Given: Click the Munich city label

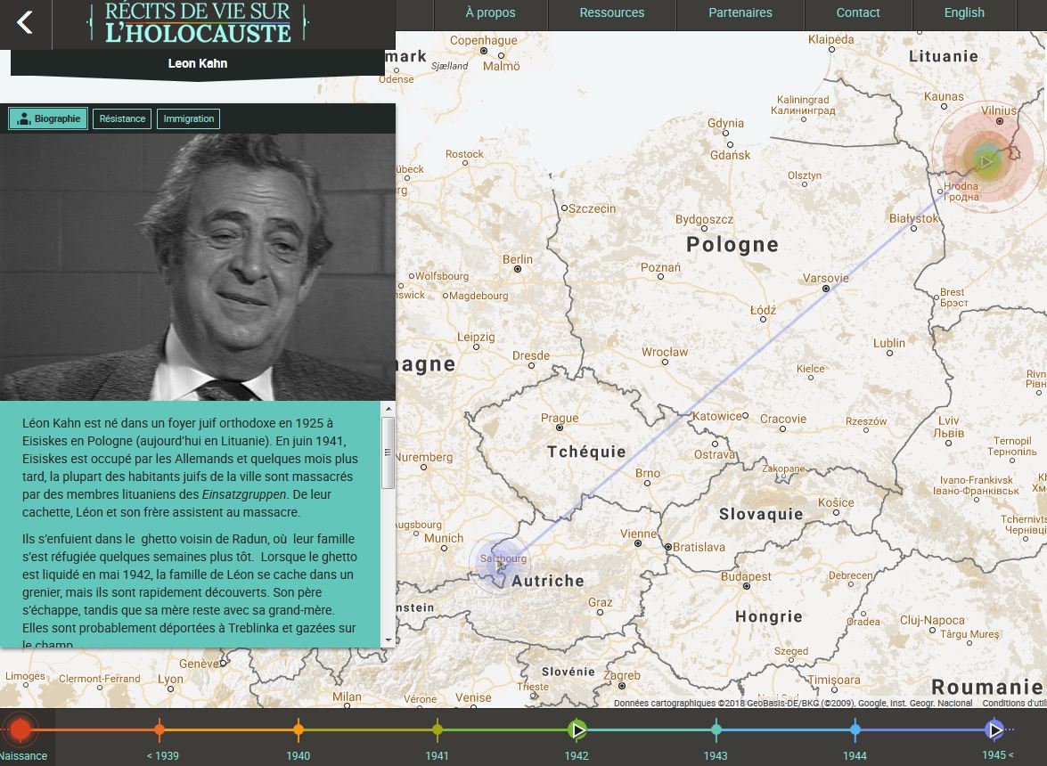Looking at the screenshot, I should click(x=444, y=538).
